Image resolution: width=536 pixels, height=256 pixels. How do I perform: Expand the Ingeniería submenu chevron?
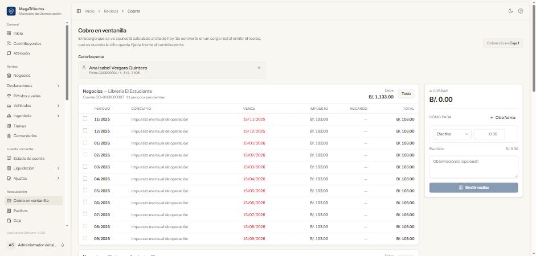click(x=58, y=116)
